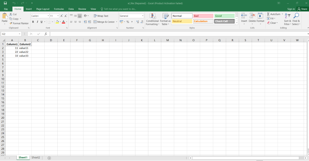Switch to the Formulas tab
This screenshot has width=309, height=161.
click(x=59, y=9)
